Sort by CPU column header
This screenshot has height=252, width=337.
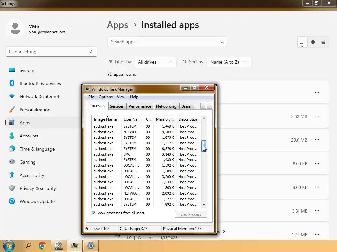[148, 119]
